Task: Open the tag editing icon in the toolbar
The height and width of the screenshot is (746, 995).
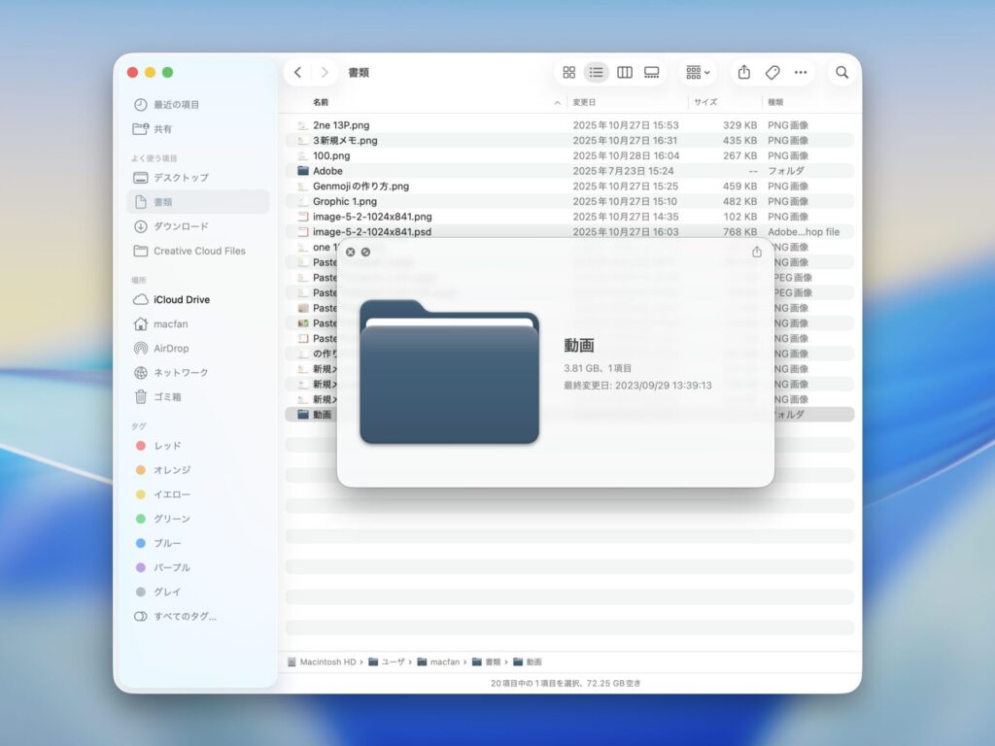Action: pos(772,72)
